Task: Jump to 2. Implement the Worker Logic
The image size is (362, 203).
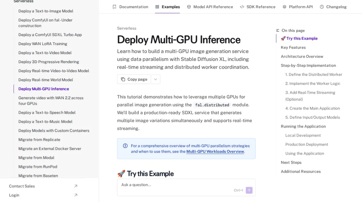Action: coord(313,84)
